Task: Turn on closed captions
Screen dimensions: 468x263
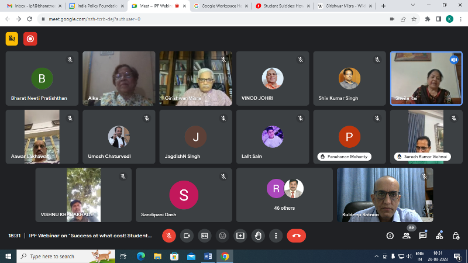Action: [205, 236]
